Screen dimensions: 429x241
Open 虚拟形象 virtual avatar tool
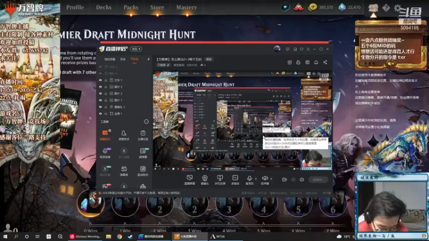click(x=105, y=171)
